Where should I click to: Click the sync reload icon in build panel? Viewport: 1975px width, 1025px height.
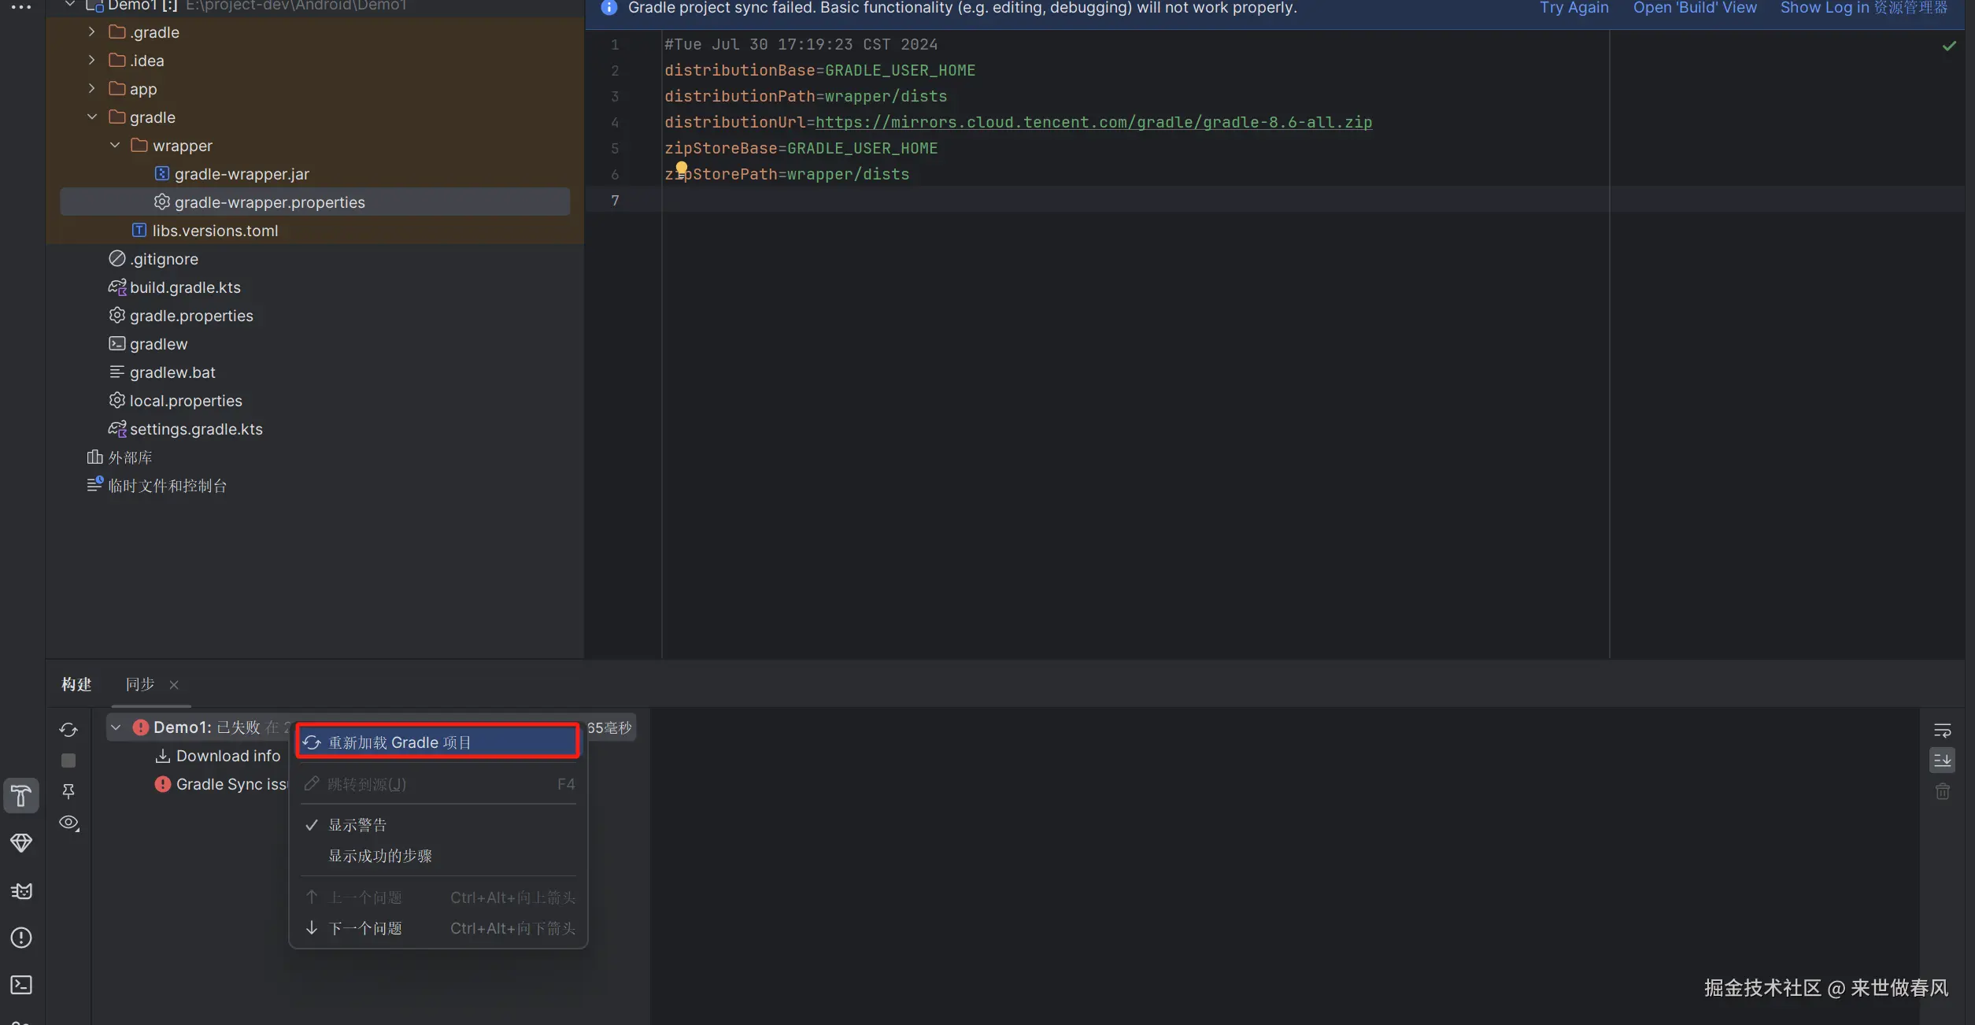[68, 730]
